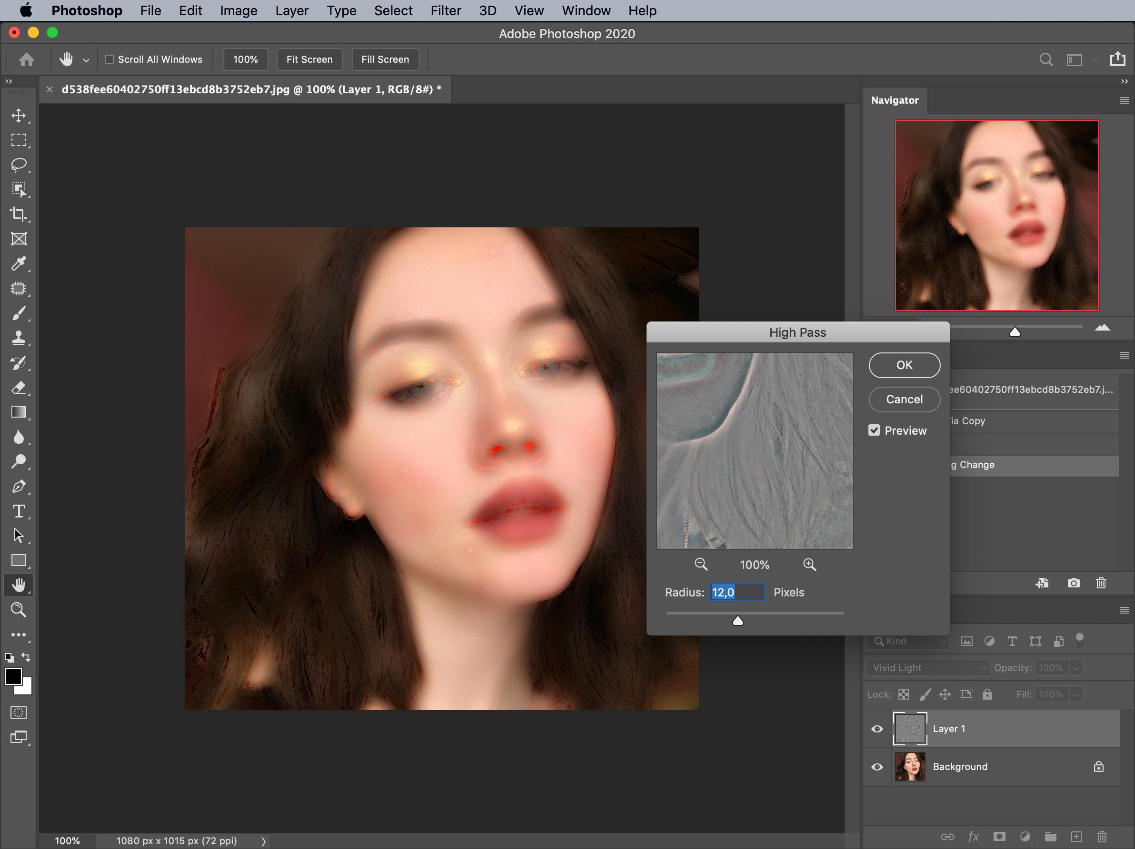
Task: Select the Eyedropper tool
Action: coord(19,263)
